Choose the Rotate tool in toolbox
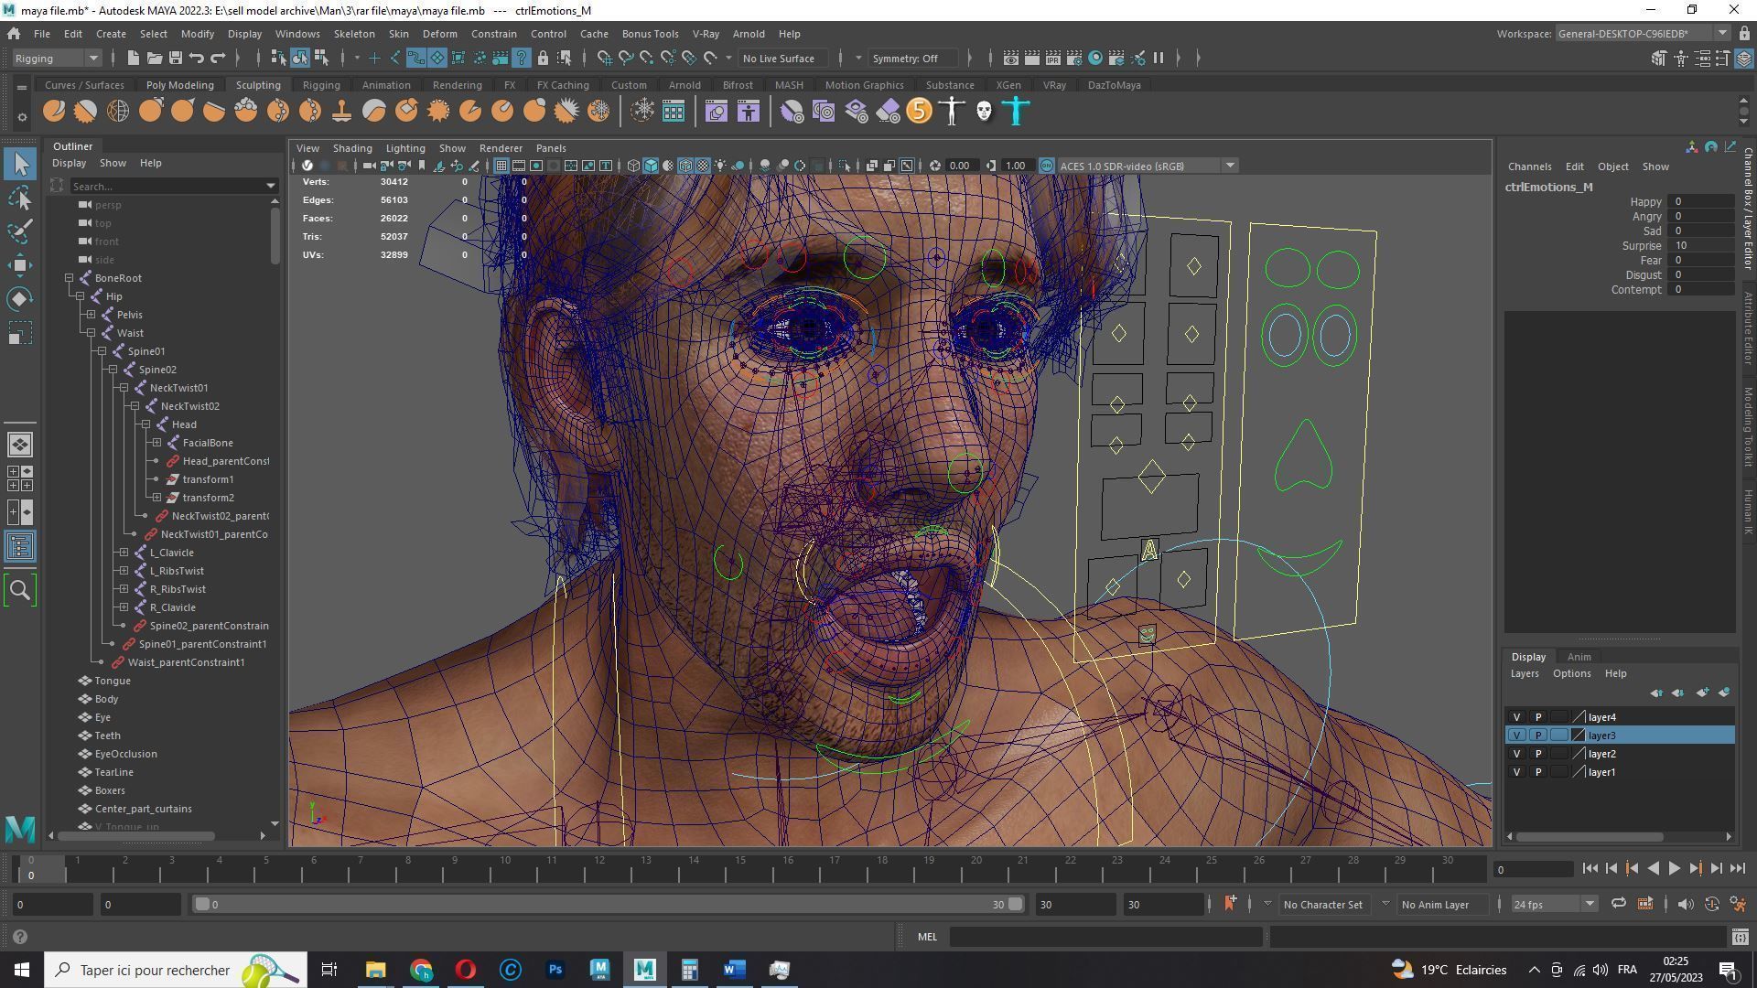Screen dimensions: 1757x988 [20, 299]
